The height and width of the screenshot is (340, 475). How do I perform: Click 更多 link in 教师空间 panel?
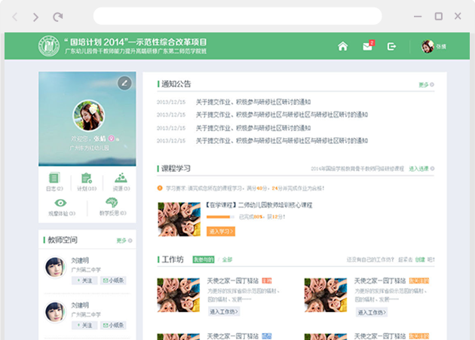tap(124, 240)
